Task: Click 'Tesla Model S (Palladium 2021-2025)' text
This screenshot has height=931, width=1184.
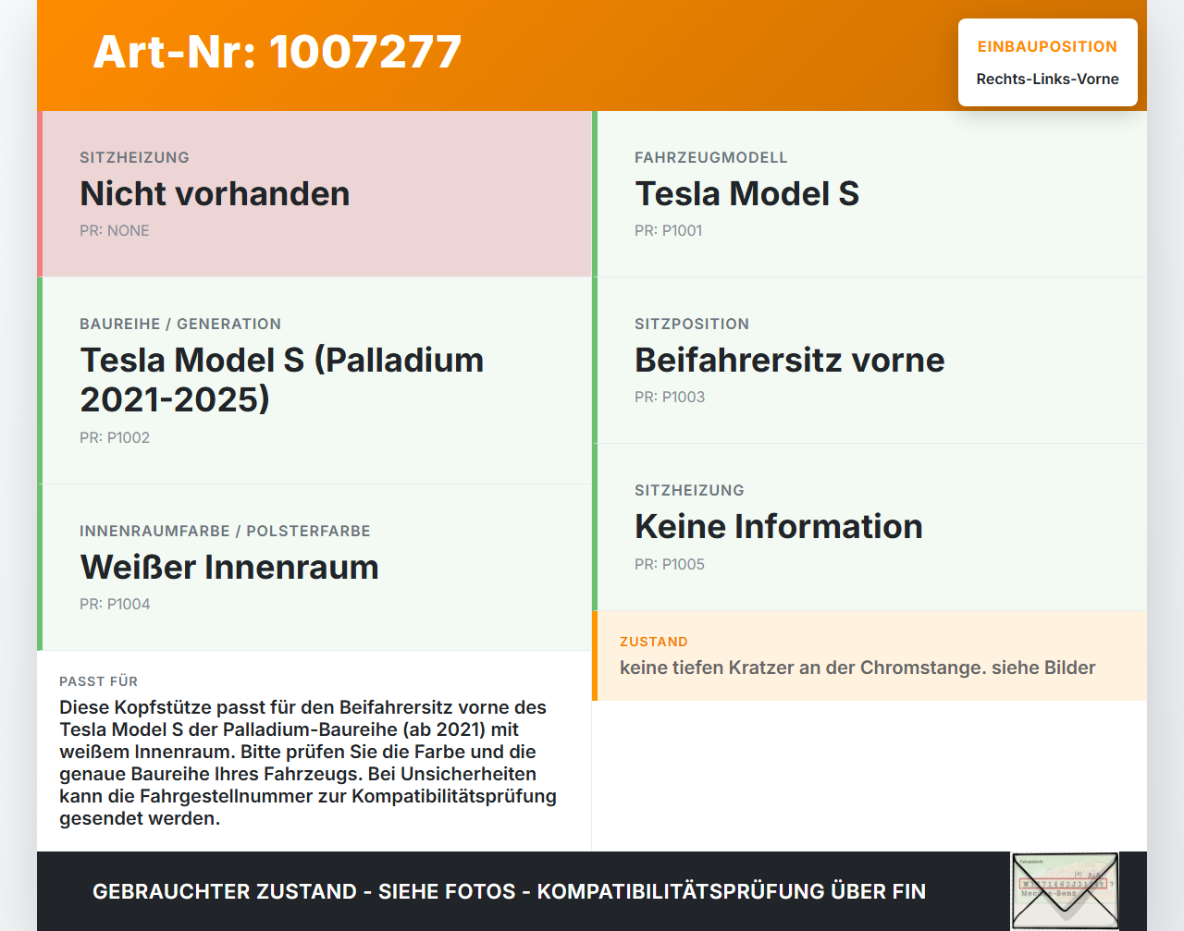Action: 282,379
